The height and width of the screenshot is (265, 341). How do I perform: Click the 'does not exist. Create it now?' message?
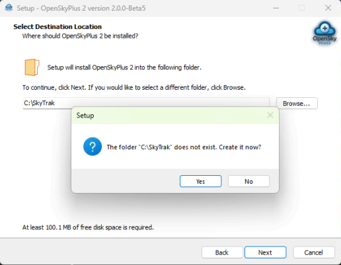coord(184,147)
